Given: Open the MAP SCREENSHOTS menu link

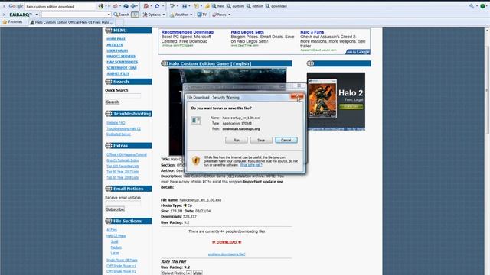Looking at the screenshot, I should pyautogui.click(x=122, y=62).
